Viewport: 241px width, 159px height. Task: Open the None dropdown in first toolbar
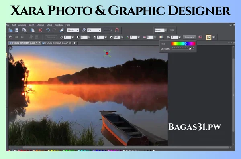73,30
